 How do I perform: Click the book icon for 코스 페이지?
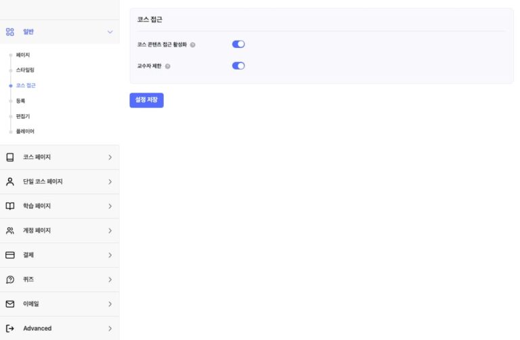10,157
